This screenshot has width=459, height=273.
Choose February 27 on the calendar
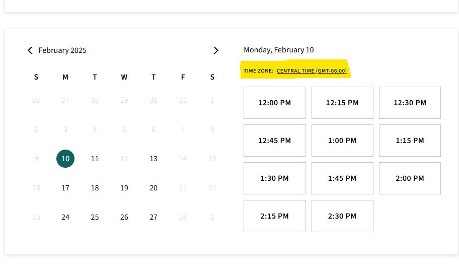[154, 217]
